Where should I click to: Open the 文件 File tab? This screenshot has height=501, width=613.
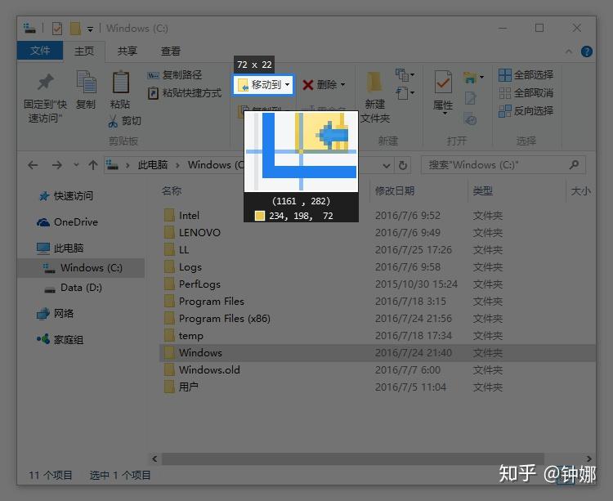40,51
